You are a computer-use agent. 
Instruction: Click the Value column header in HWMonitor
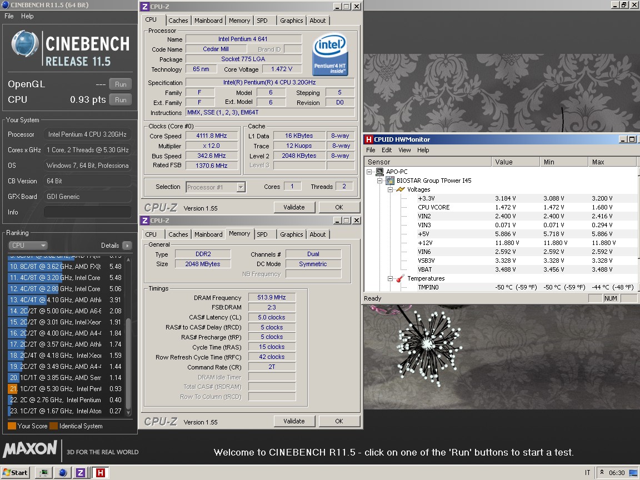pyautogui.click(x=516, y=162)
